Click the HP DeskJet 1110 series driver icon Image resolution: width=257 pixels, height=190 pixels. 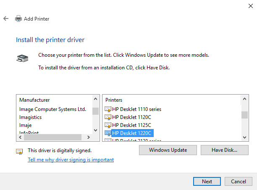(x=108, y=109)
